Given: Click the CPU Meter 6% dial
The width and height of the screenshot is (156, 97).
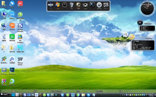Looking at the screenshot, I should pyautogui.click(x=140, y=23).
